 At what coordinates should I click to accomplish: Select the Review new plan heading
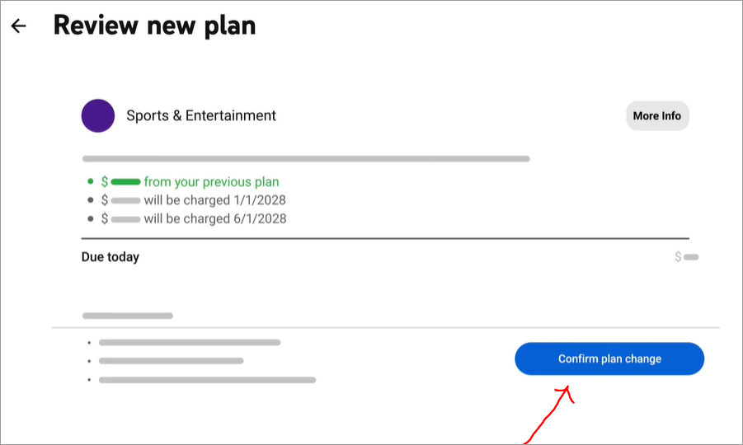tap(154, 25)
